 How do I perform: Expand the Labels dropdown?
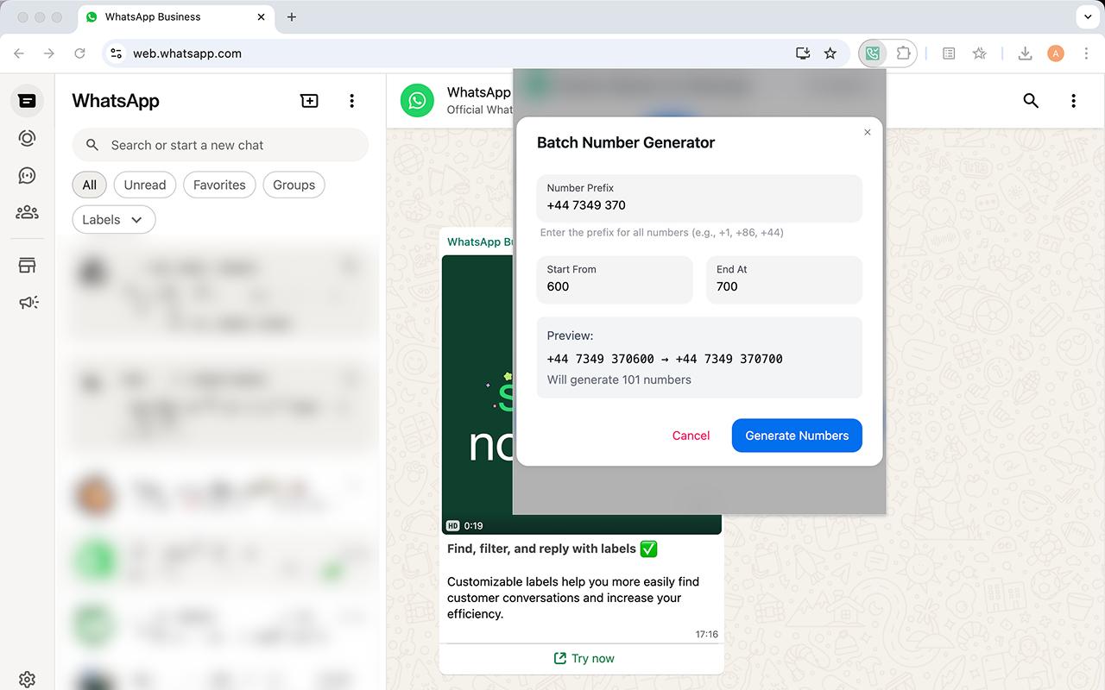pos(113,219)
